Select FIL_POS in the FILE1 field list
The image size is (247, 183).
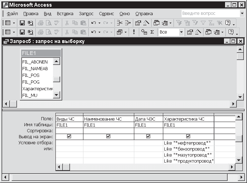31,75
